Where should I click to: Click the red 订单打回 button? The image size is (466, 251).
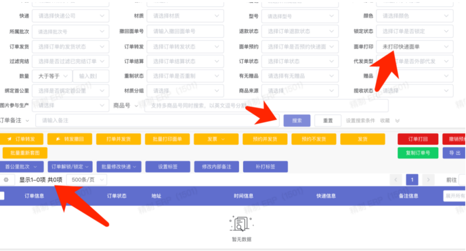(x=418, y=139)
